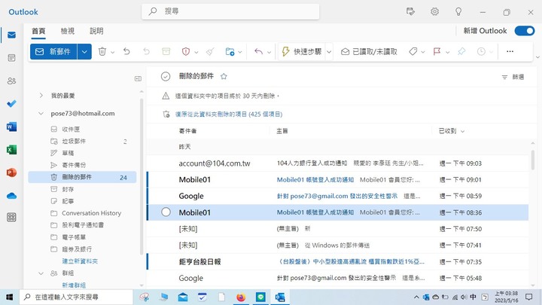Expand 我的最愛 favorites section
Screen dimensions: 542x305
coord(41,96)
